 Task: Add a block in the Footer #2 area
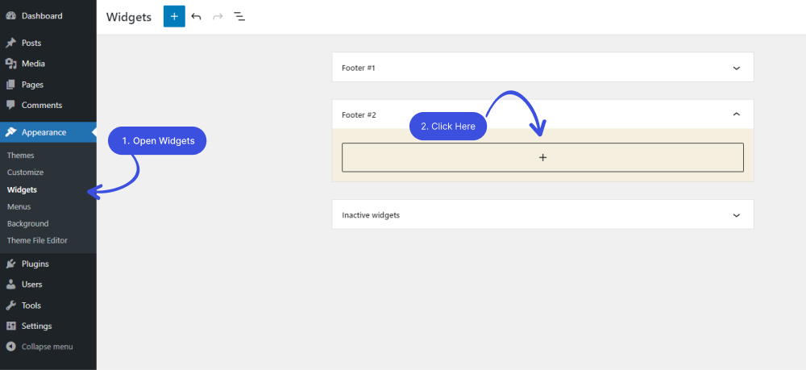542,157
